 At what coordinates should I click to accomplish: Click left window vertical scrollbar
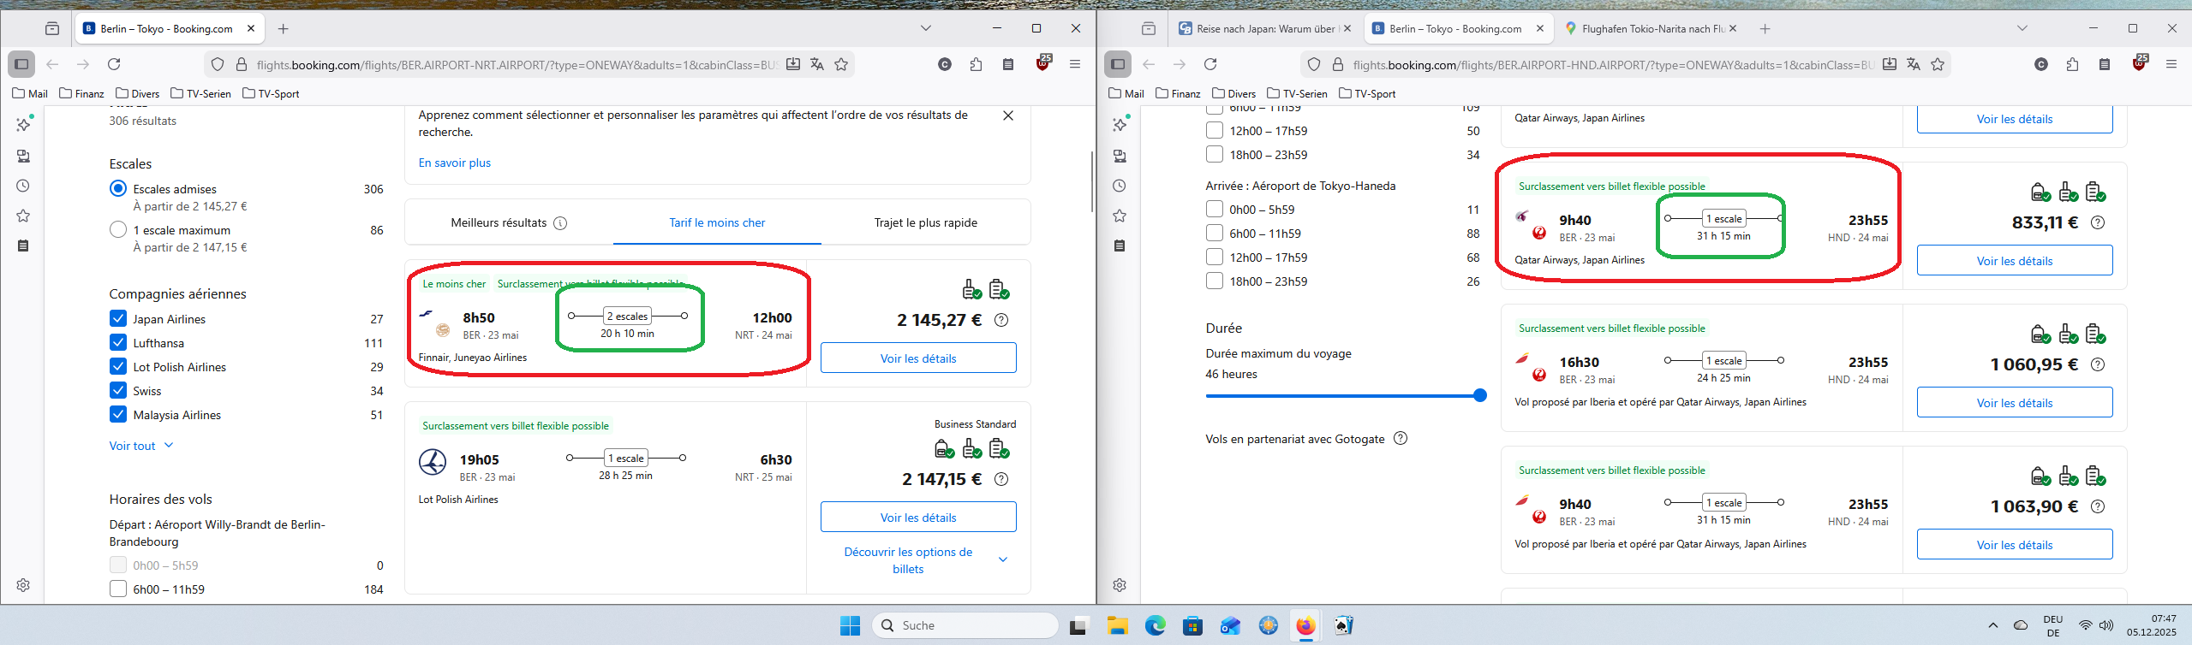click(x=1091, y=182)
